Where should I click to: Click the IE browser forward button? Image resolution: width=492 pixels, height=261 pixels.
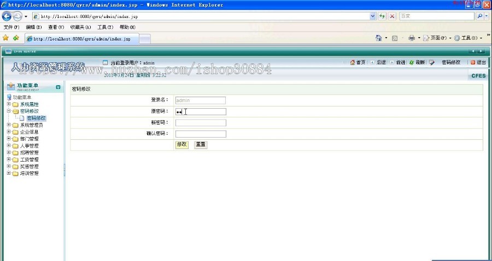coord(17,16)
